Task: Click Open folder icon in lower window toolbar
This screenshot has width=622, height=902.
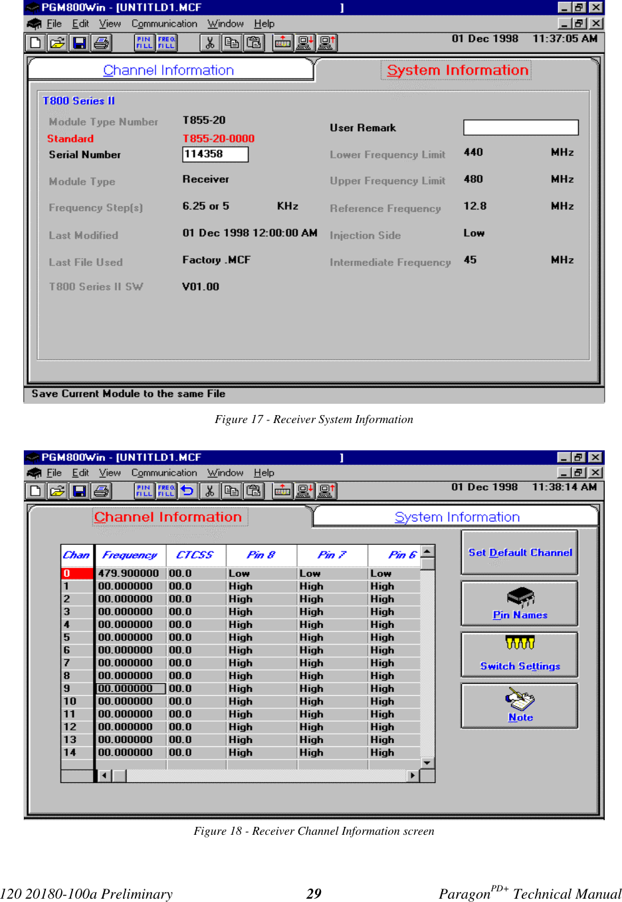Action: (x=58, y=491)
